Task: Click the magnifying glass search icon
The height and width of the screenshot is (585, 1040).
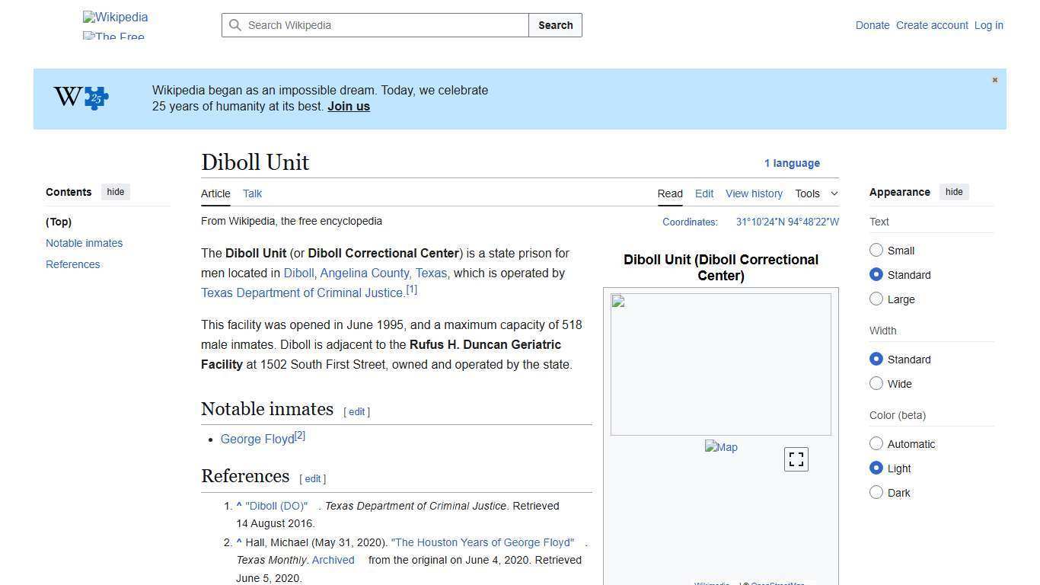Action: [x=236, y=25]
